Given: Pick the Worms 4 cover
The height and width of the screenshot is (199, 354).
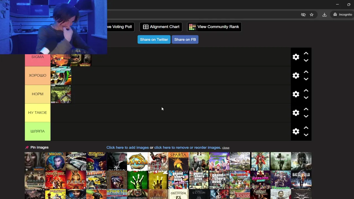Looking at the screenshot, I should coord(240,180).
